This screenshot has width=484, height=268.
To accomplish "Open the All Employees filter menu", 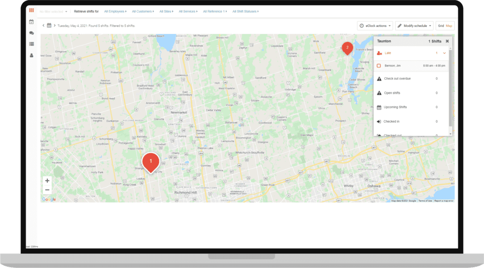I will 115,11.
